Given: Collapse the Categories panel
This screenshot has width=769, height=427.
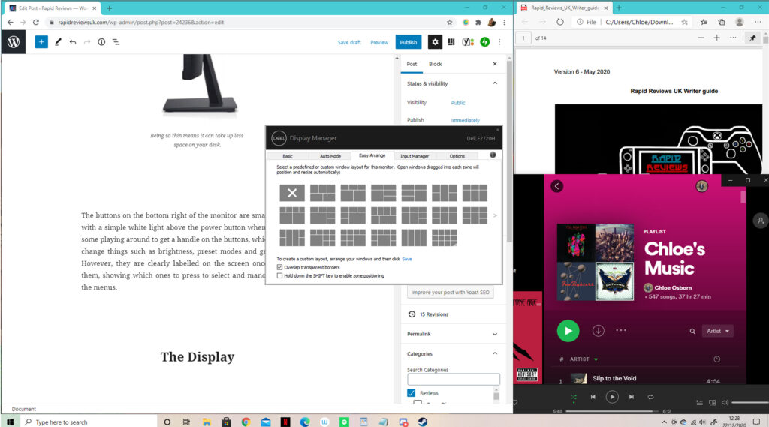Looking at the screenshot, I should click(494, 353).
